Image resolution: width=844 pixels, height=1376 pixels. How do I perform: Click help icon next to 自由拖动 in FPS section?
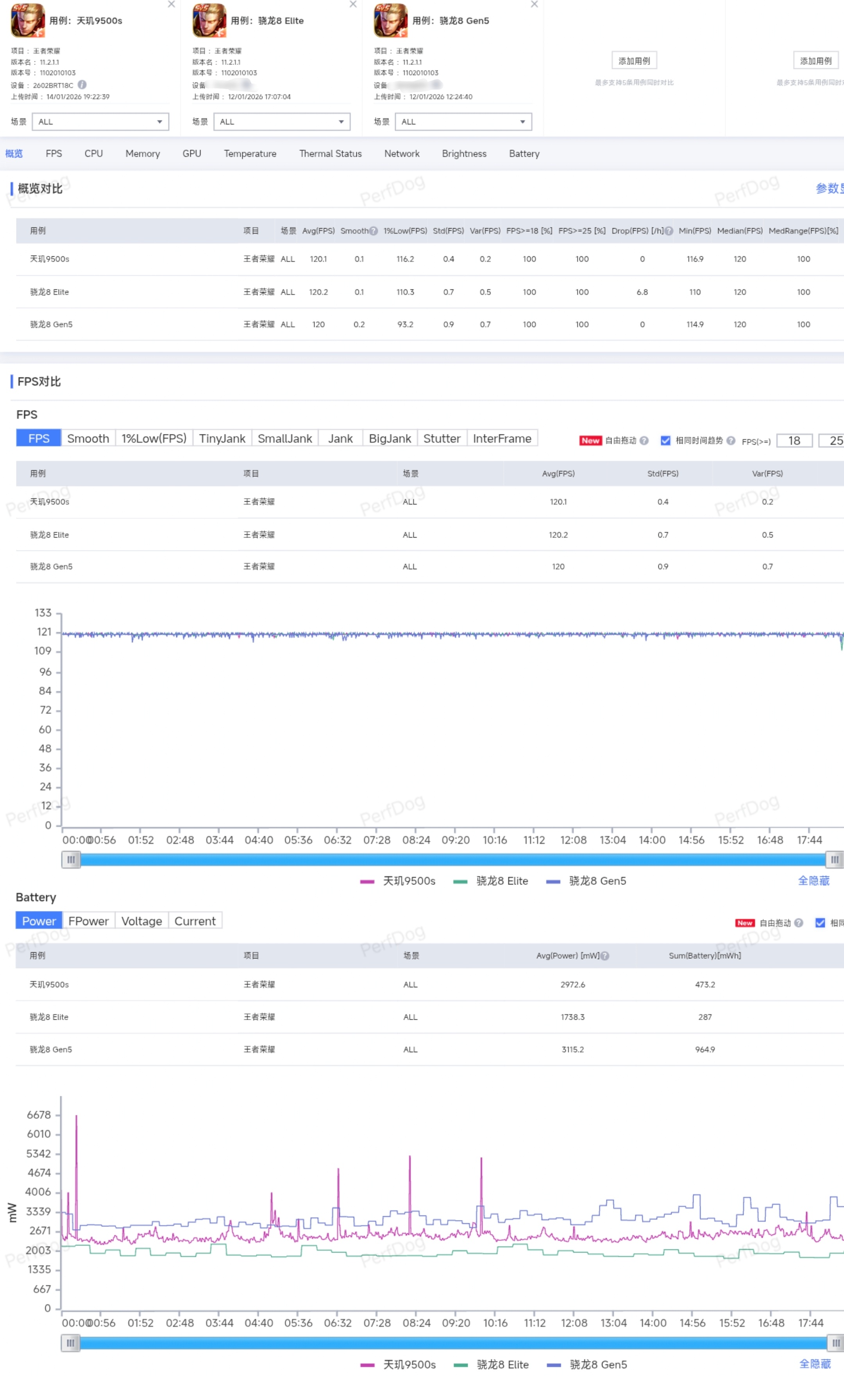(x=644, y=440)
